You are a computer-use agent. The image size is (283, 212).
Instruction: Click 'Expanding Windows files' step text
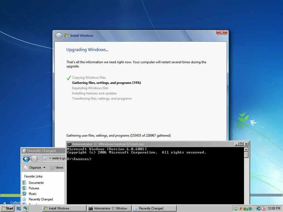click(x=90, y=88)
